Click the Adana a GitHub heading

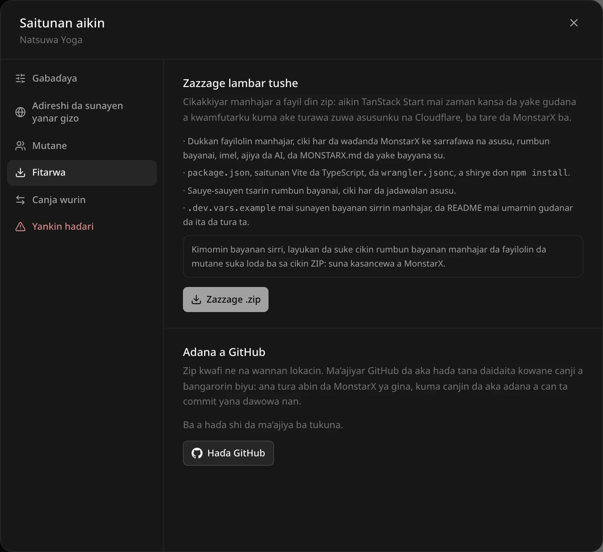click(x=224, y=352)
